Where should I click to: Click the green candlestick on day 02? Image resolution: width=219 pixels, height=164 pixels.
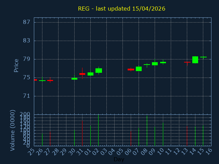(99, 70)
